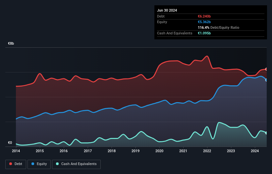Select the teal Cash endpoint marker
The height and width of the screenshot is (174, 272).
pyautogui.click(x=266, y=133)
